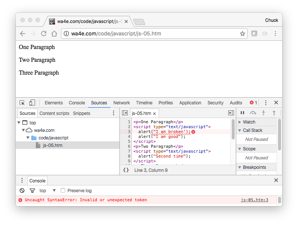Click the step over function icon
The height and width of the screenshot is (225, 298).
253,113
